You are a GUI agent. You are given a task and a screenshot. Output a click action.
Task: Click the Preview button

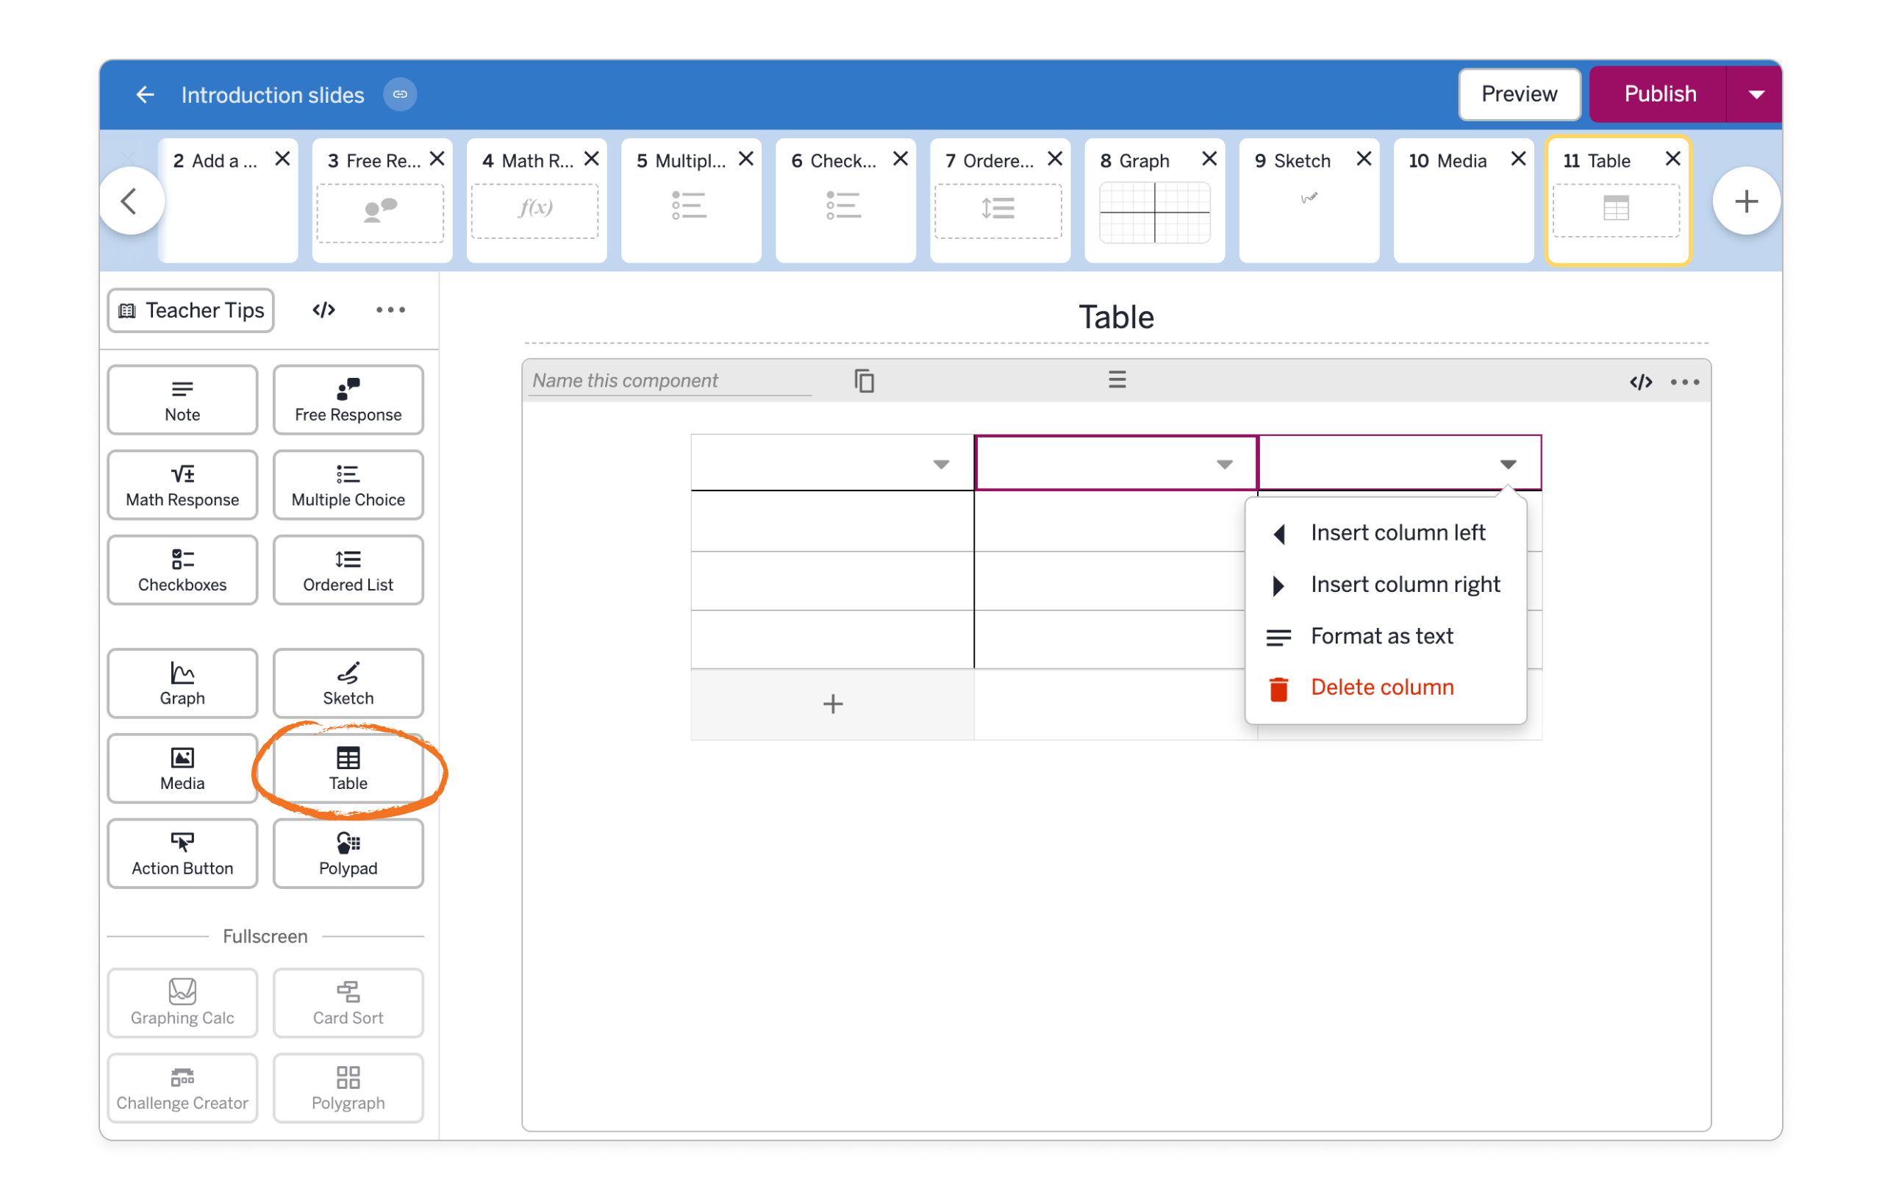point(1519,95)
